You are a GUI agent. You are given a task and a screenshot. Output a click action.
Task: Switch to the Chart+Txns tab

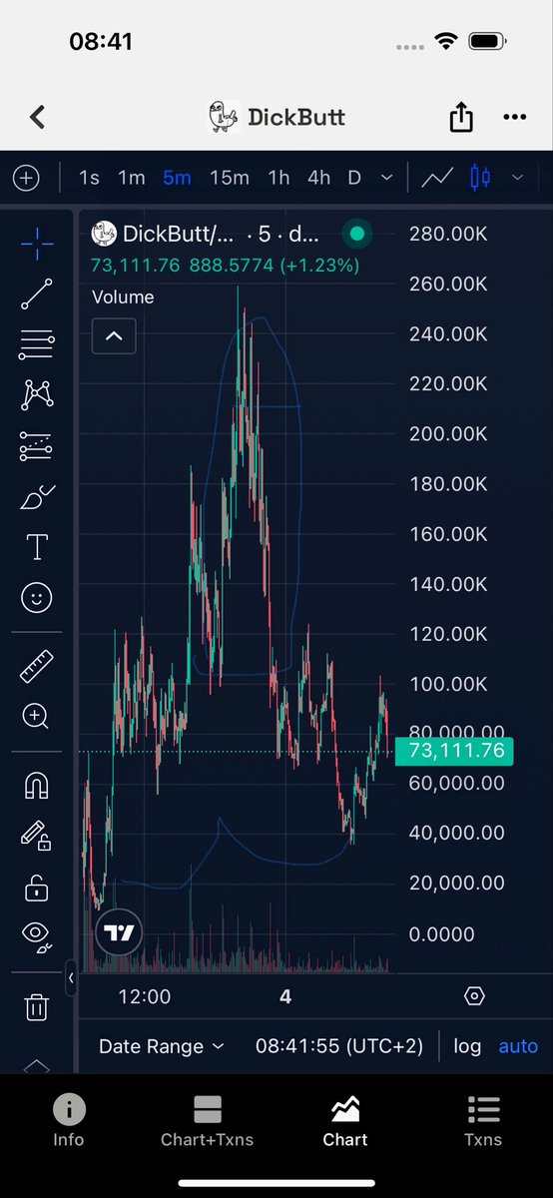pos(208,1121)
